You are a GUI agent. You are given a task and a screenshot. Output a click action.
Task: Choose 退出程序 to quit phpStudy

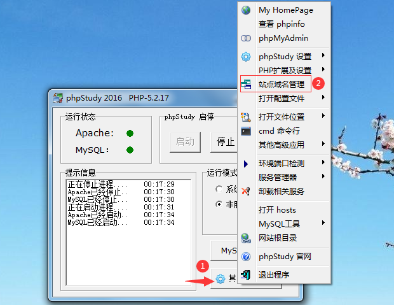pyautogui.click(x=284, y=275)
